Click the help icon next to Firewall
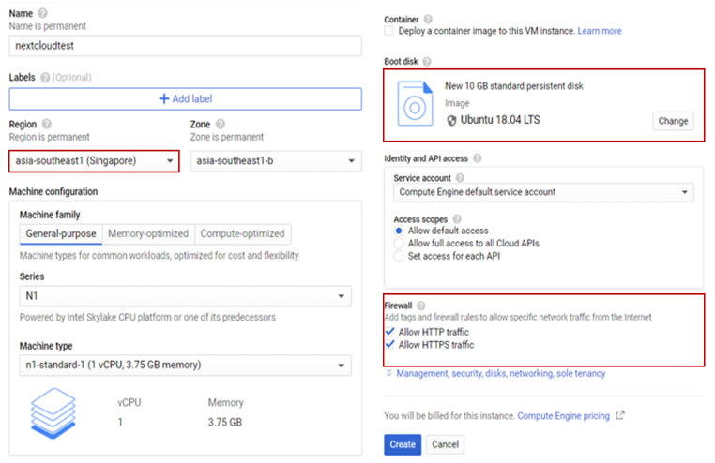715x463 pixels. point(421,306)
